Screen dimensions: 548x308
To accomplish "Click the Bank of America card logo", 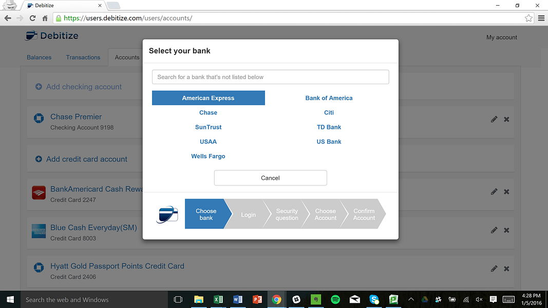I will pos(39,192).
